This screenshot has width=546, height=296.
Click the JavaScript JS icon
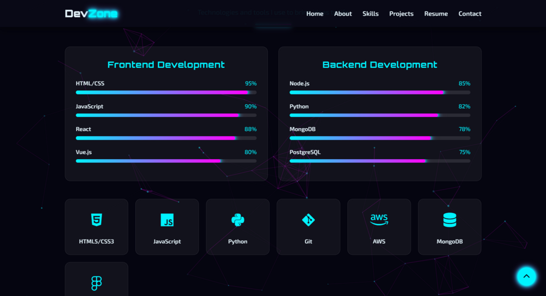click(167, 220)
